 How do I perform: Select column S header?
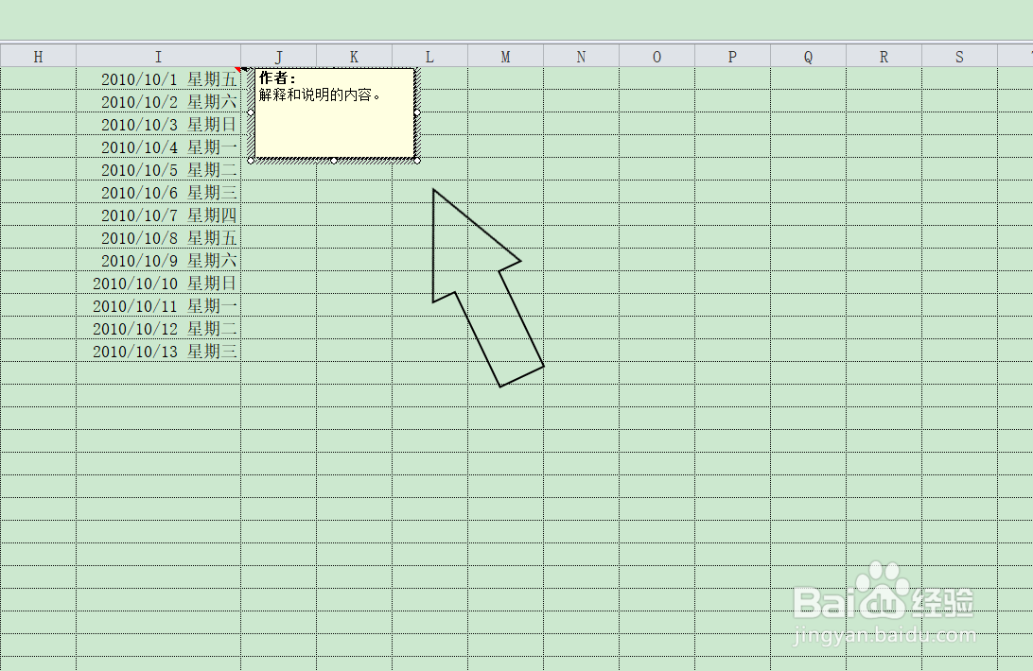click(x=960, y=57)
